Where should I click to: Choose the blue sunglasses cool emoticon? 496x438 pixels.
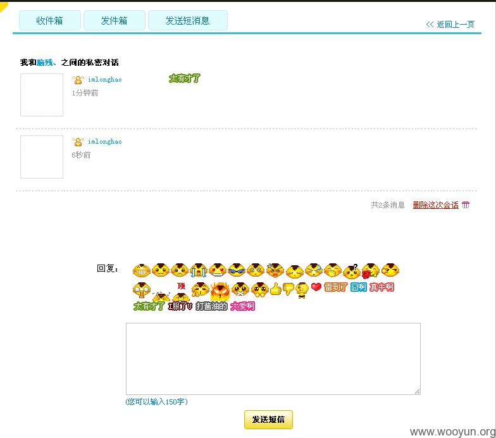[237, 270]
